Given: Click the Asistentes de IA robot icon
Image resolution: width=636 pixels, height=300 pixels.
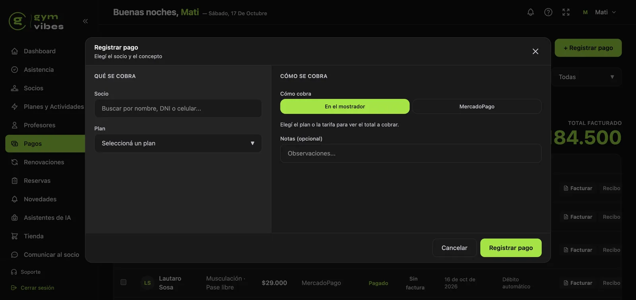Looking at the screenshot, I should pos(15,218).
